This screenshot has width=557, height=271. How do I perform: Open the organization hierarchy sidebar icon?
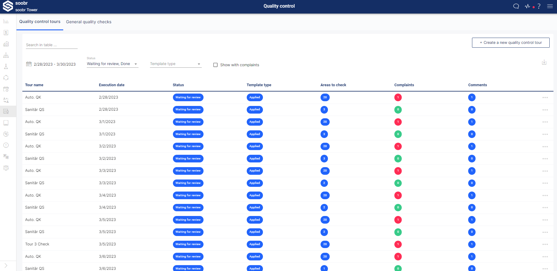(6, 55)
